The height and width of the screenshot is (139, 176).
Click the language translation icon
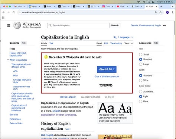115,37
